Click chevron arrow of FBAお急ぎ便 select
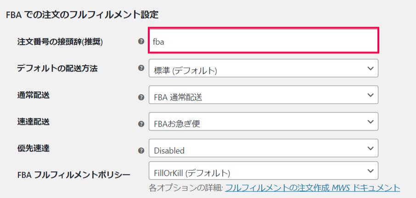416x198 pixels. (371, 121)
